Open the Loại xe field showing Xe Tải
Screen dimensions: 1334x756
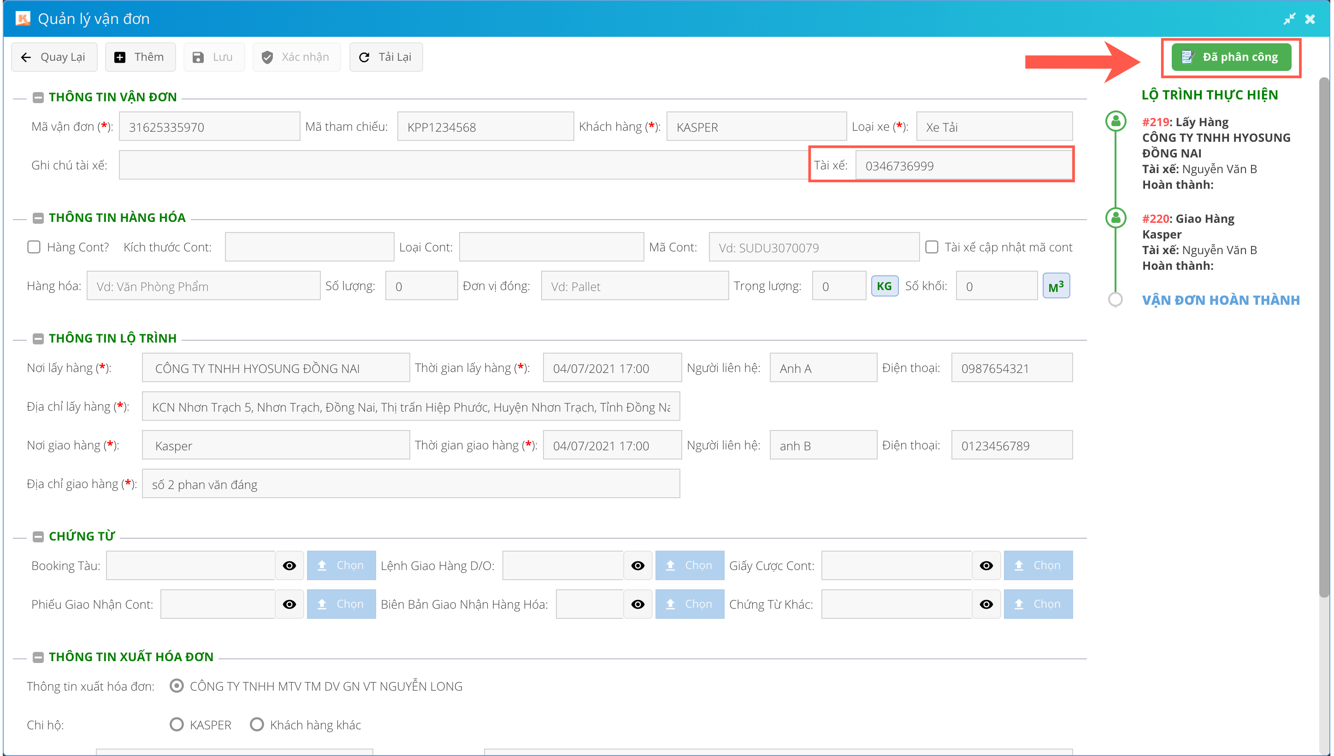pyautogui.click(x=994, y=127)
